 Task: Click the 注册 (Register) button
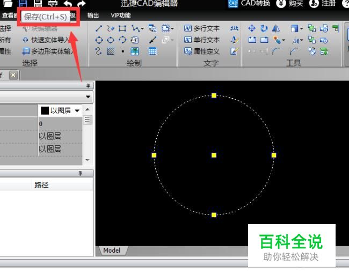[322, 3]
